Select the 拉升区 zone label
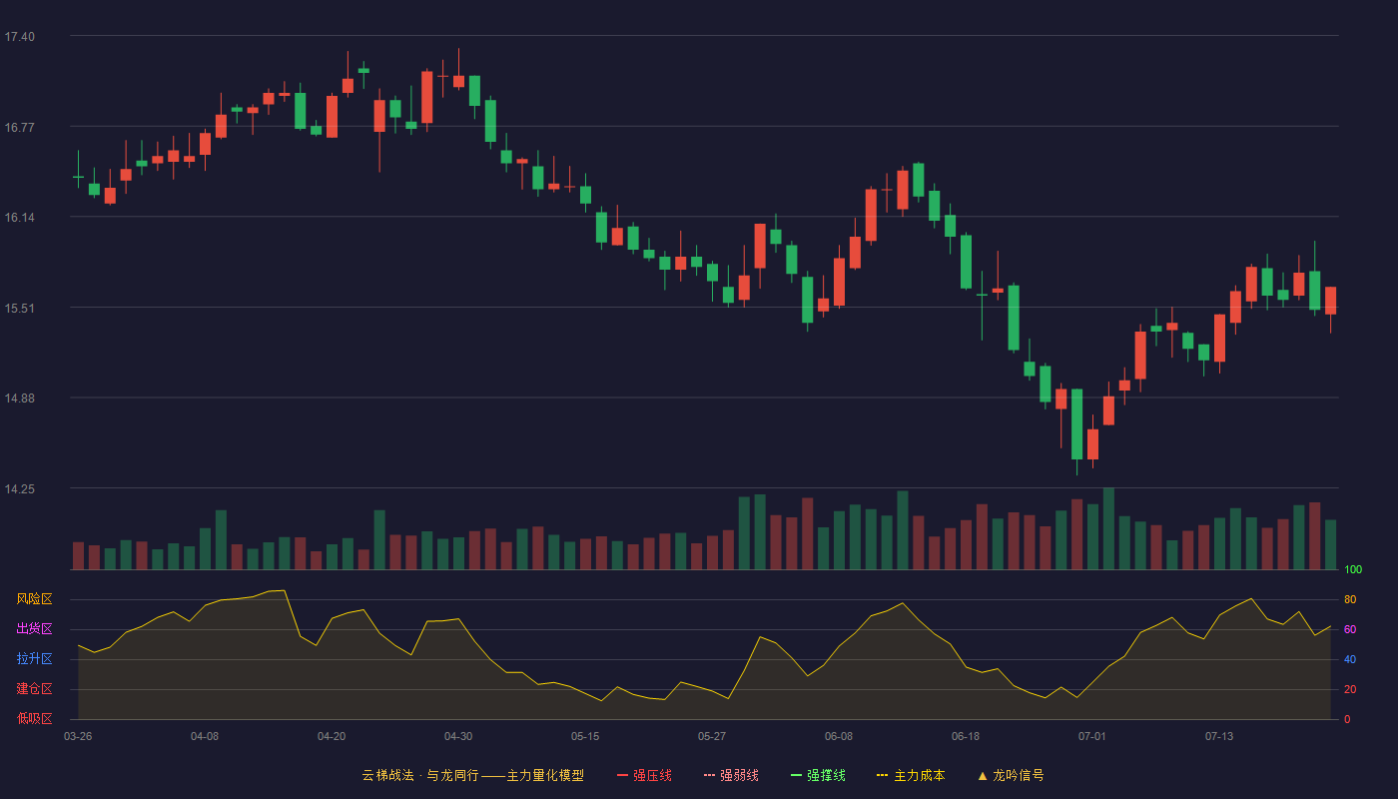 [34, 659]
